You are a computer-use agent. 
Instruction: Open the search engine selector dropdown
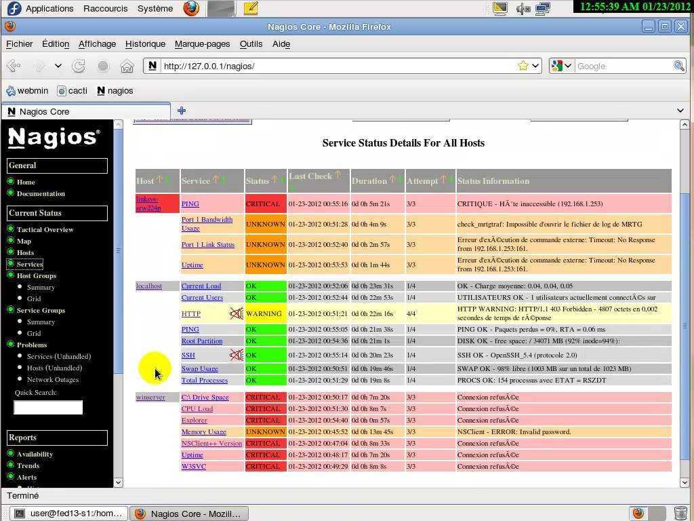[561, 66]
